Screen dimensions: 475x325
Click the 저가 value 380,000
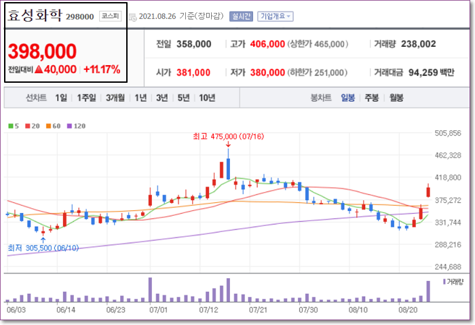267,73
